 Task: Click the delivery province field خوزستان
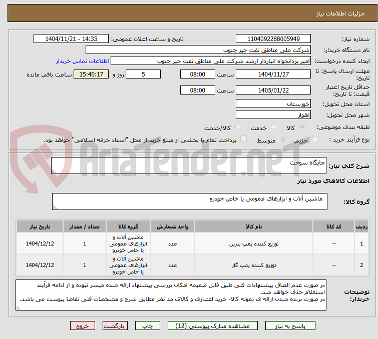click(x=273, y=104)
